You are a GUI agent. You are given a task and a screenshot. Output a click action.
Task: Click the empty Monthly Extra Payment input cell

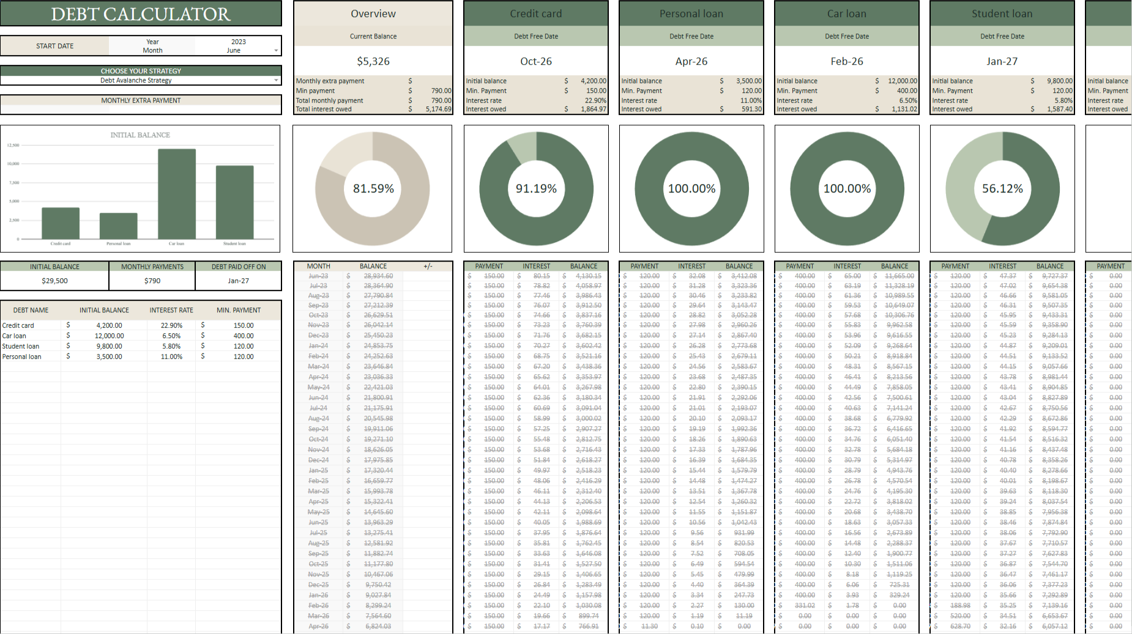[x=141, y=109]
